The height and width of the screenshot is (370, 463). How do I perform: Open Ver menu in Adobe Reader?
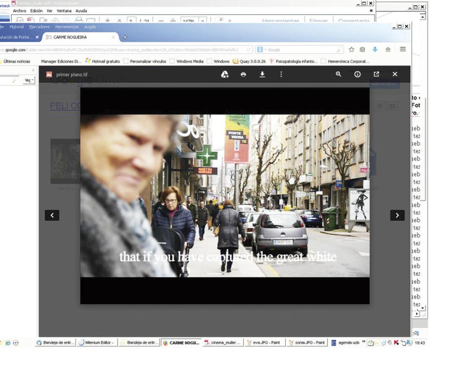tap(49, 11)
